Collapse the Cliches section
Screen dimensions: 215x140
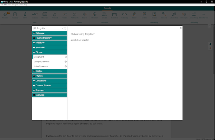tap(50, 52)
